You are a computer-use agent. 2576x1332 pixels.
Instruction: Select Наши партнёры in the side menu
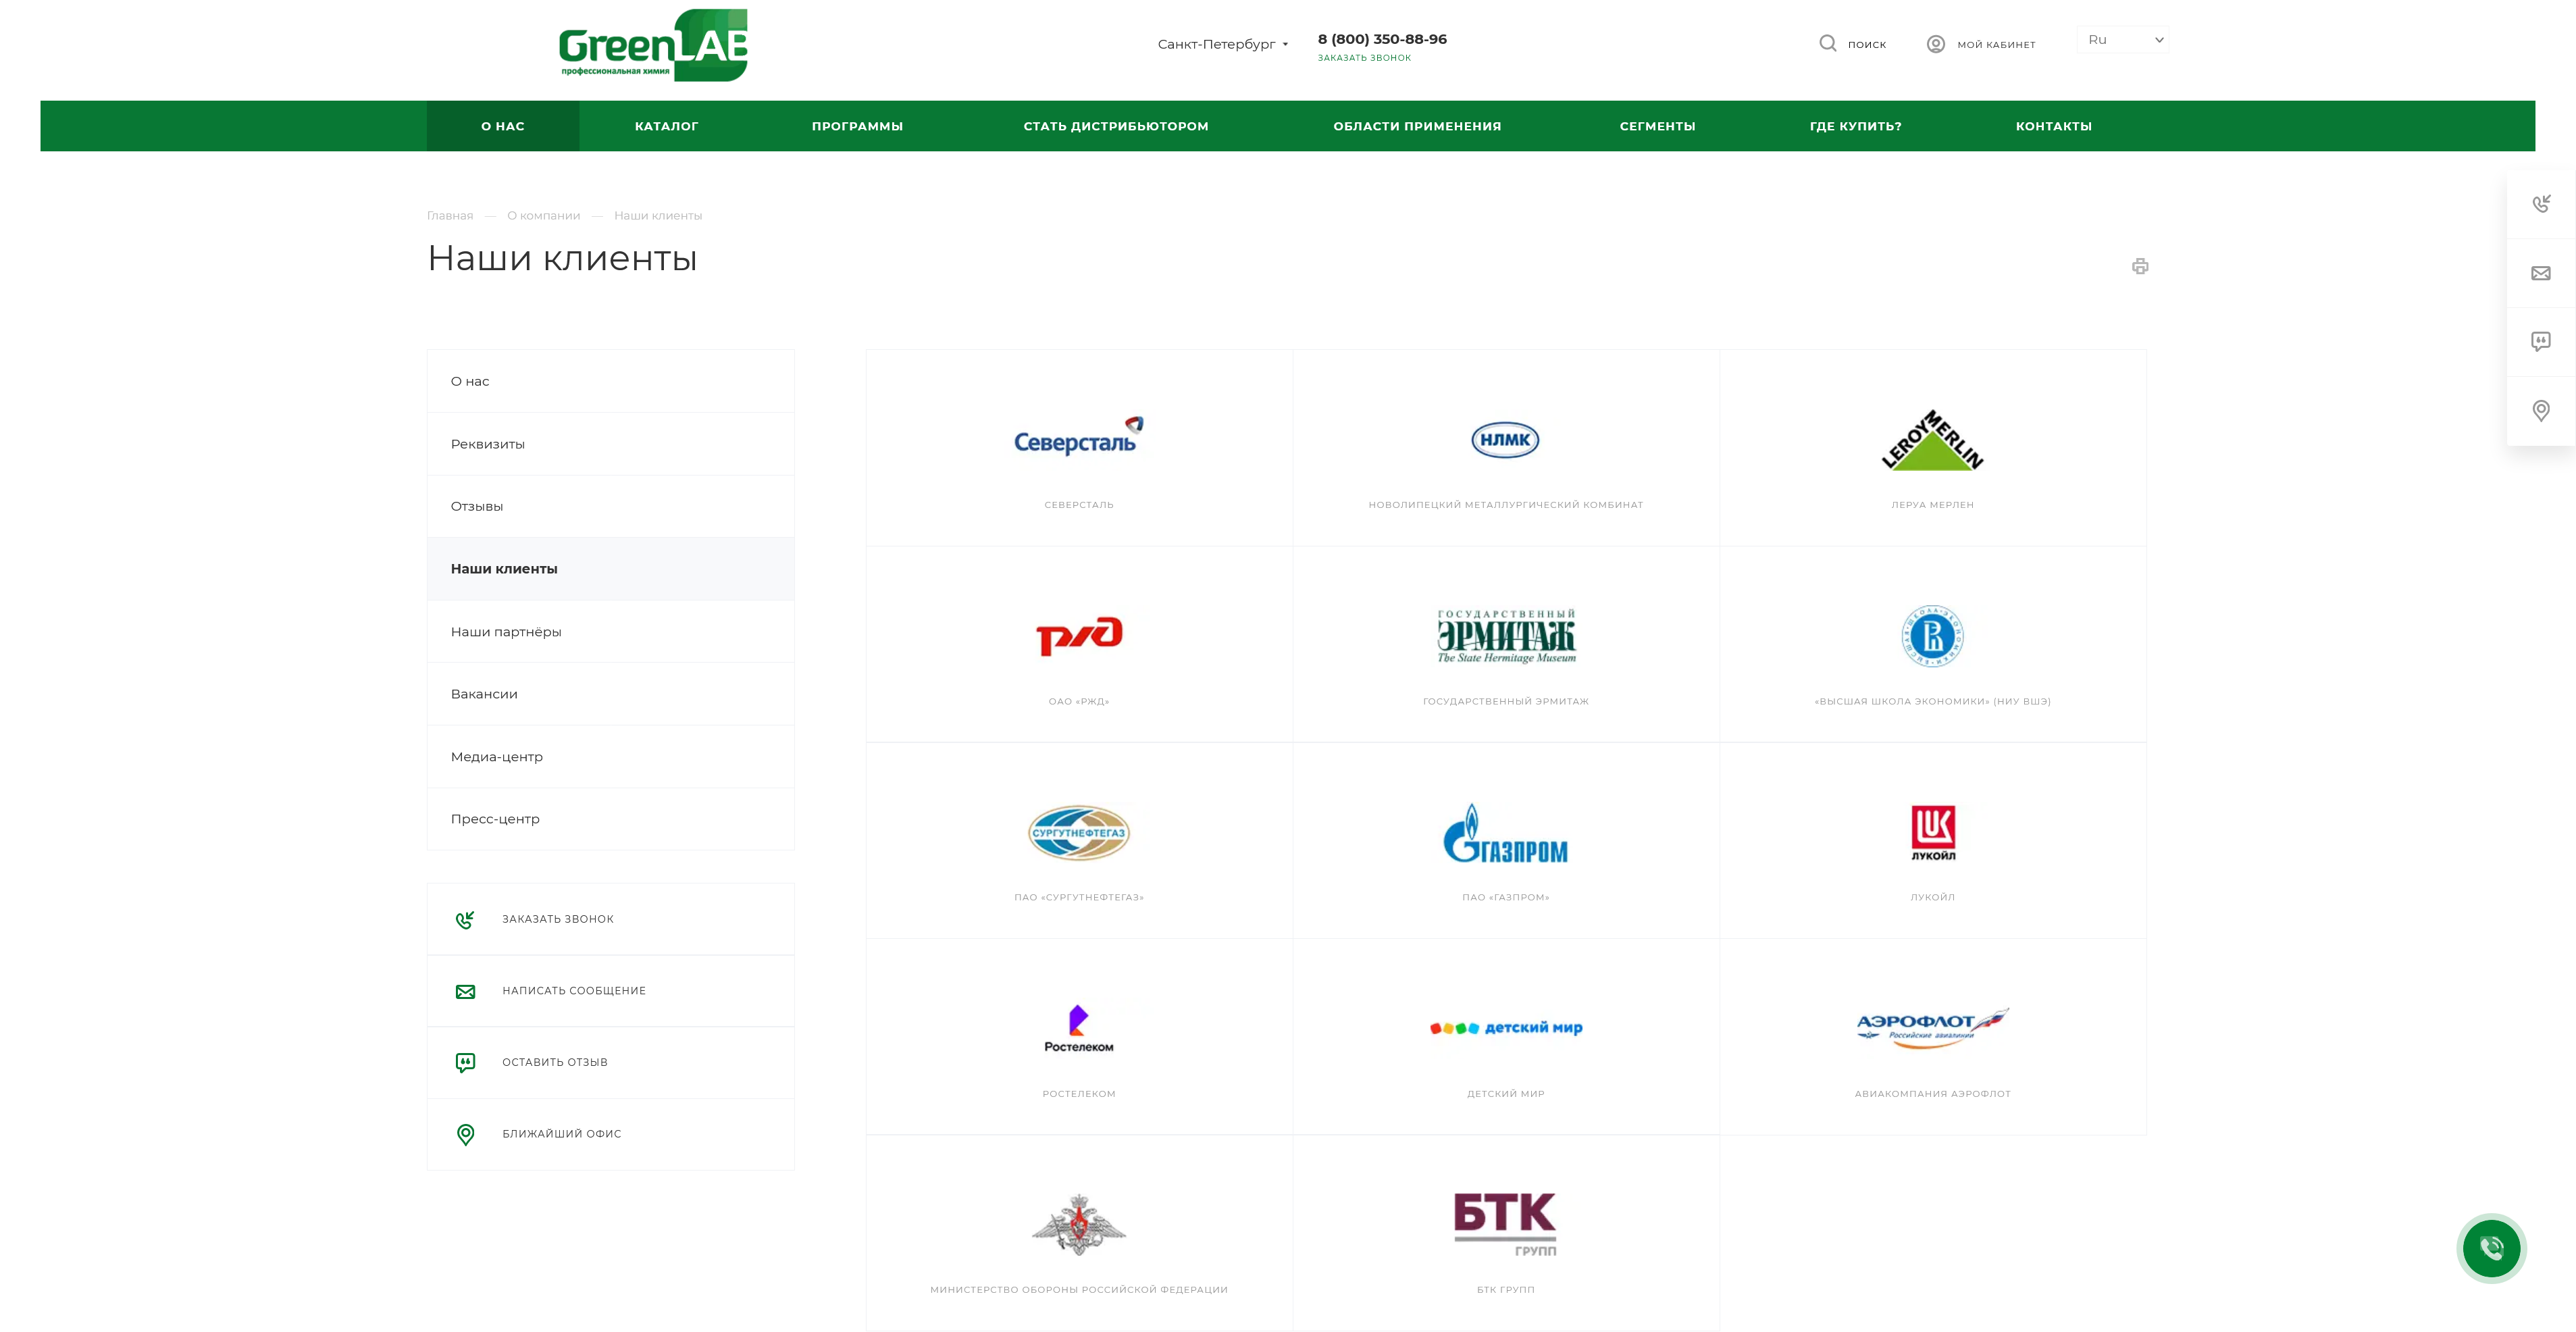[610, 632]
